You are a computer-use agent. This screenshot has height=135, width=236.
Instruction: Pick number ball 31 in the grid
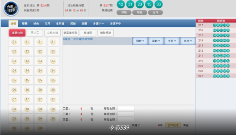(53, 41)
